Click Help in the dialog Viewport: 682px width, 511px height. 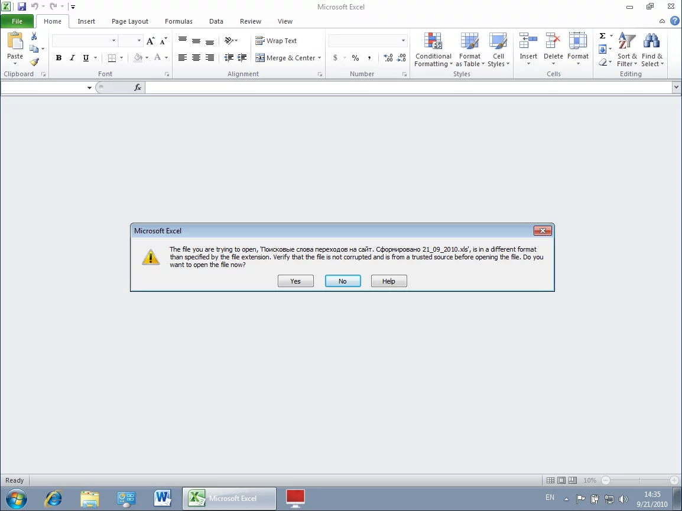(x=389, y=281)
